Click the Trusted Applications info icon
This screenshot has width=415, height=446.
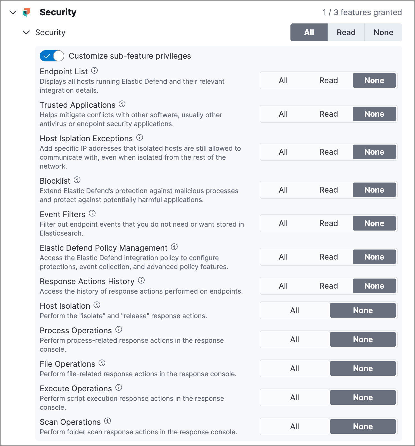click(121, 104)
